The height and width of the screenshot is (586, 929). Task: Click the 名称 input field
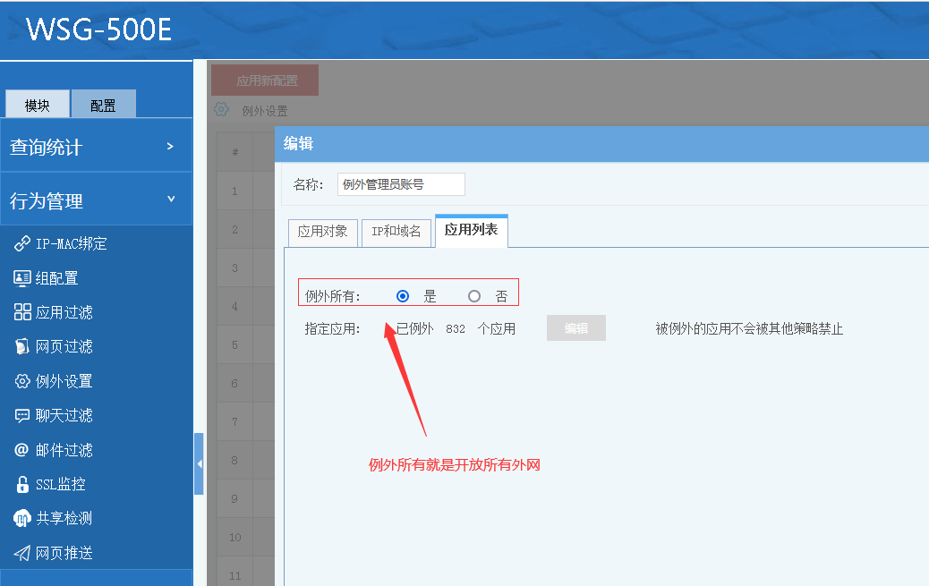[401, 184]
